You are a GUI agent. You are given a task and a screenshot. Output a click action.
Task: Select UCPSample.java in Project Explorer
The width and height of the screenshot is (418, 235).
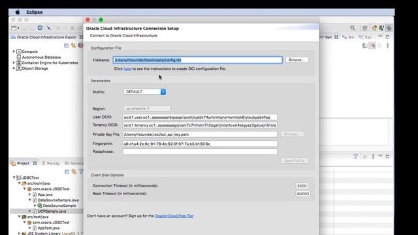tap(52, 211)
